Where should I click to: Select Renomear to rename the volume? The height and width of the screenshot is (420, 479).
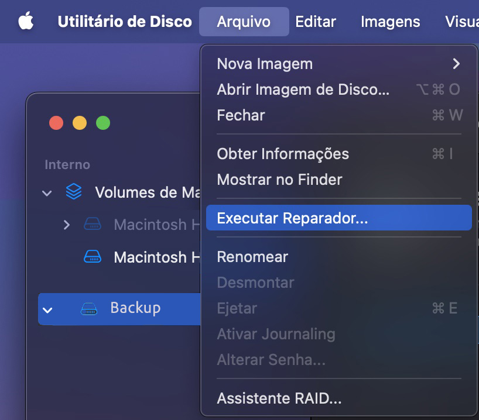tap(252, 256)
